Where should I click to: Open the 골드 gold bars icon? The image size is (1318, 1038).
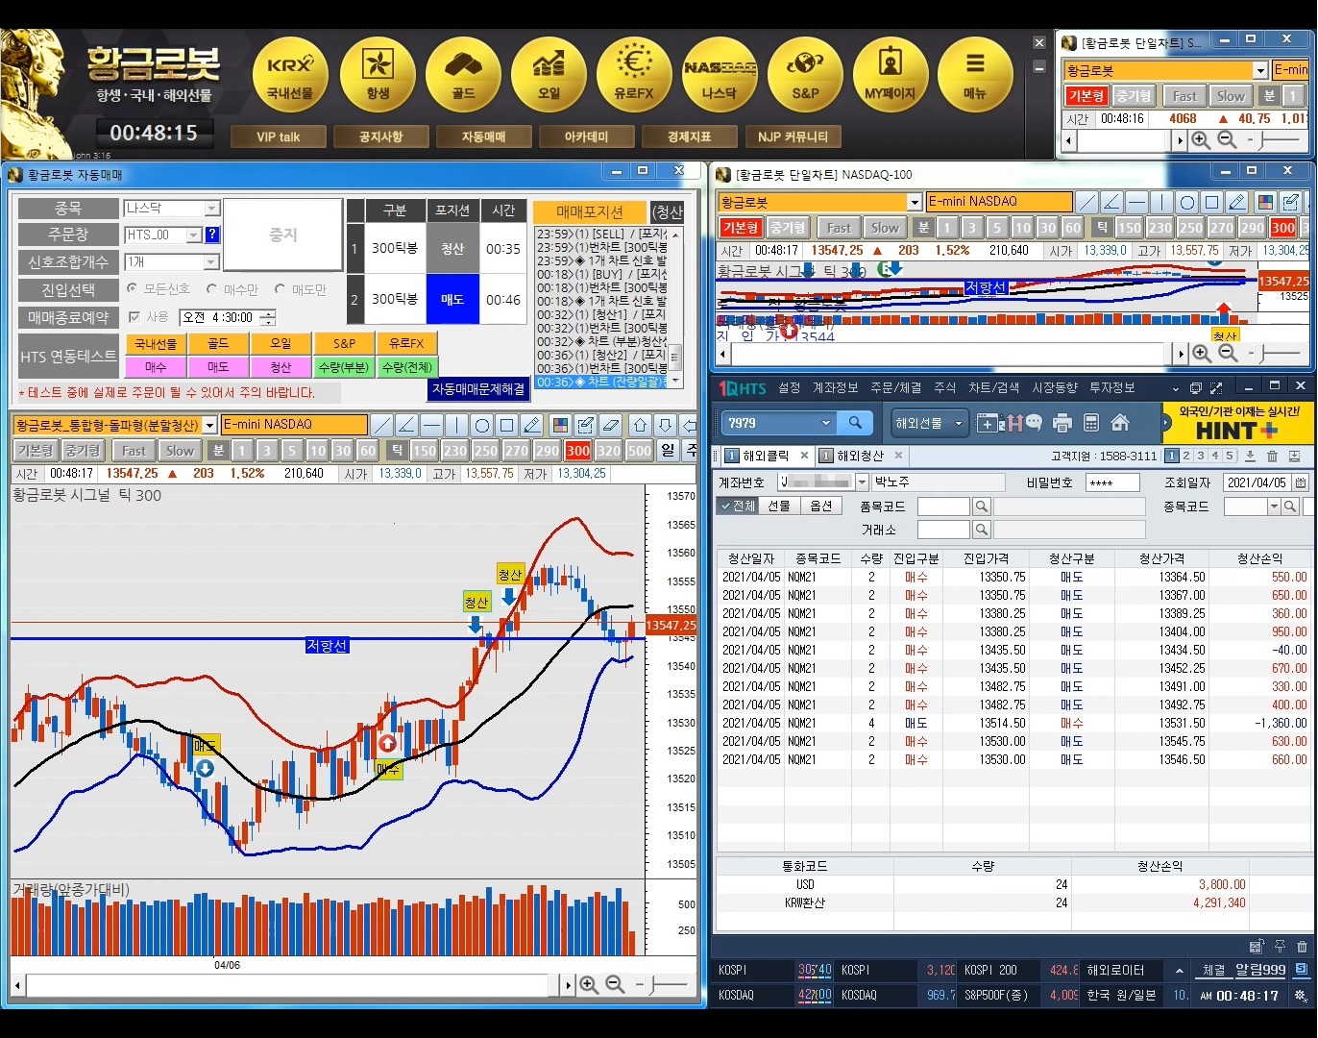pos(463,75)
